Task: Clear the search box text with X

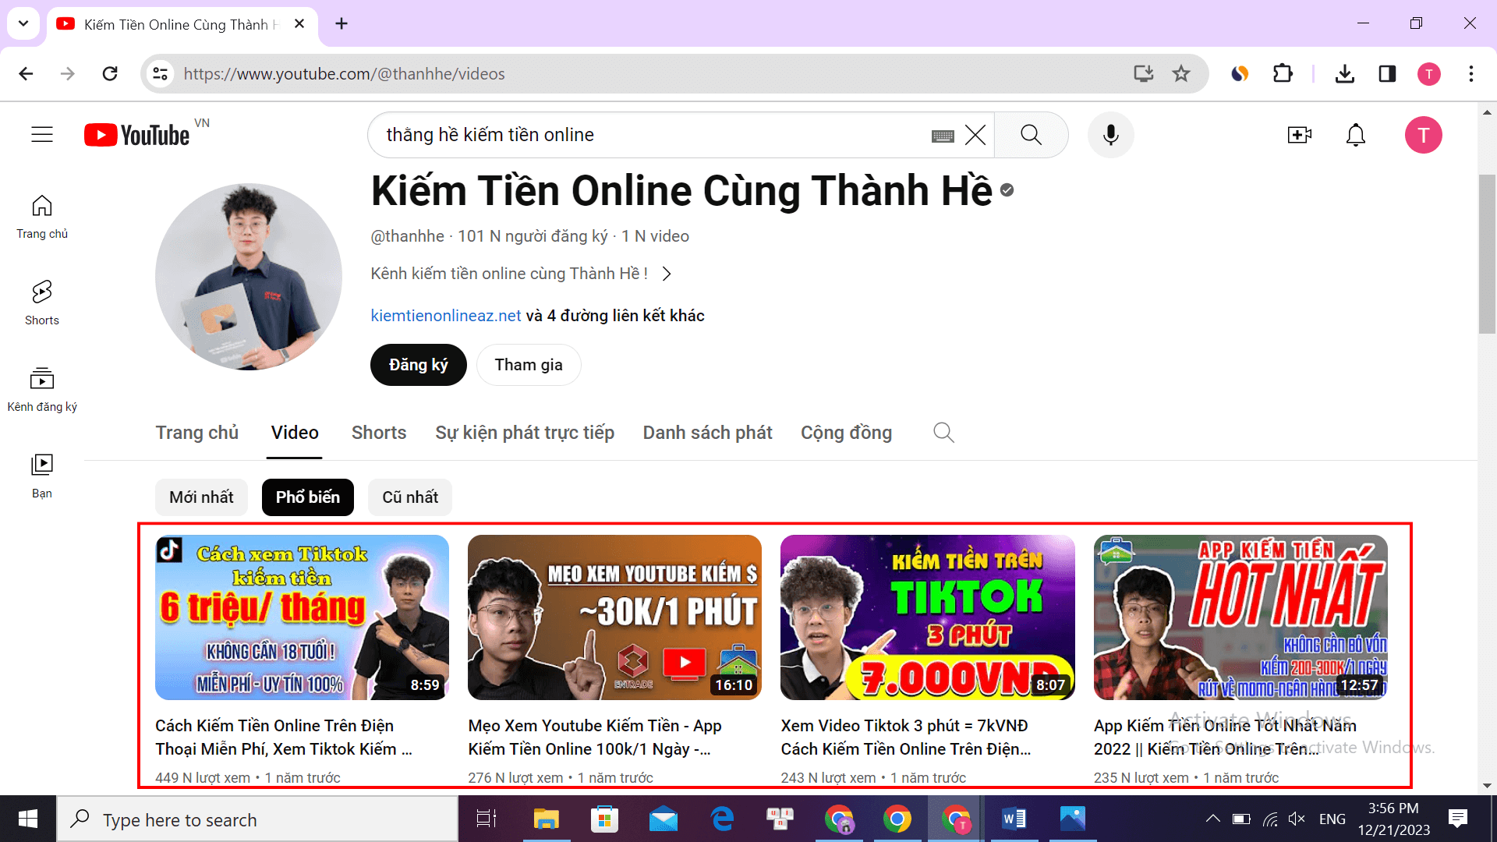Action: point(975,135)
